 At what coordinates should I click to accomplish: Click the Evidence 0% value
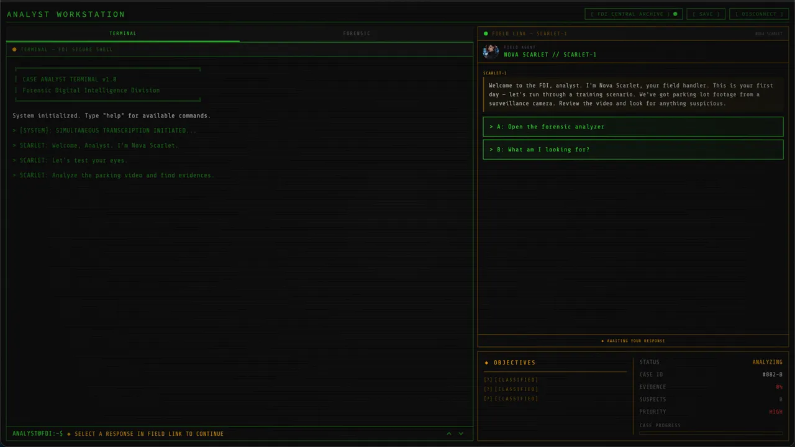[779, 387]
